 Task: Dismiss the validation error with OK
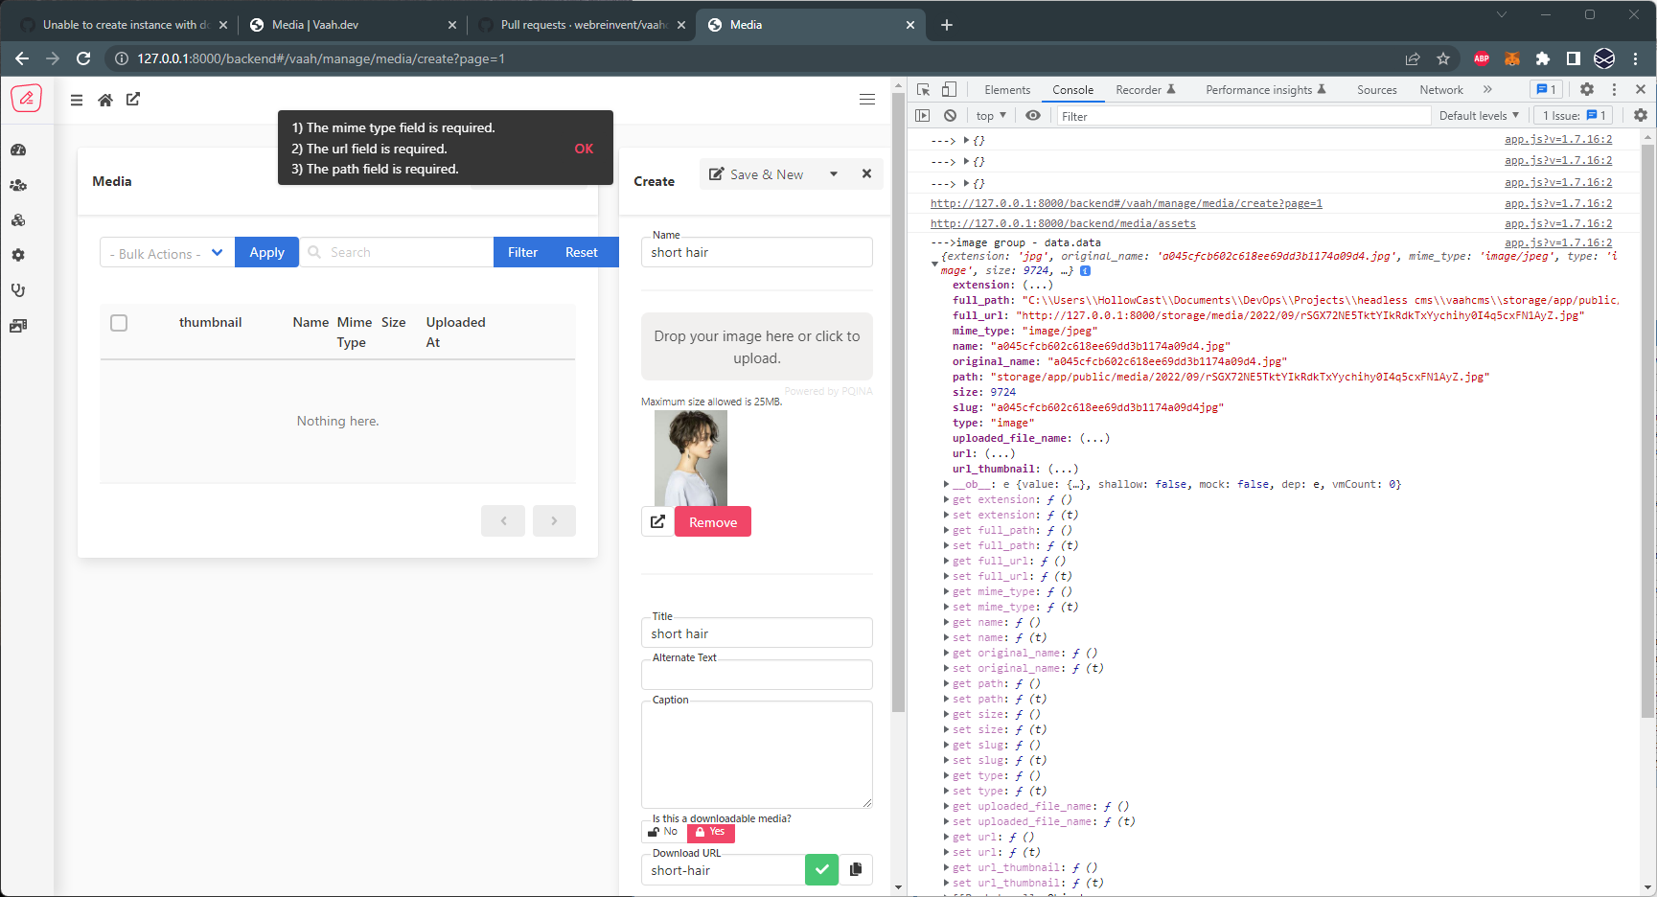click(x=584, y=149)
